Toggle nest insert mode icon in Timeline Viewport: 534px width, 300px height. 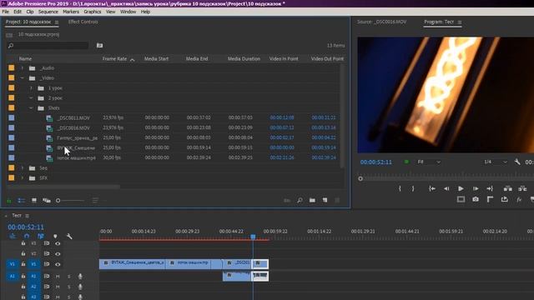pos(13,236)
